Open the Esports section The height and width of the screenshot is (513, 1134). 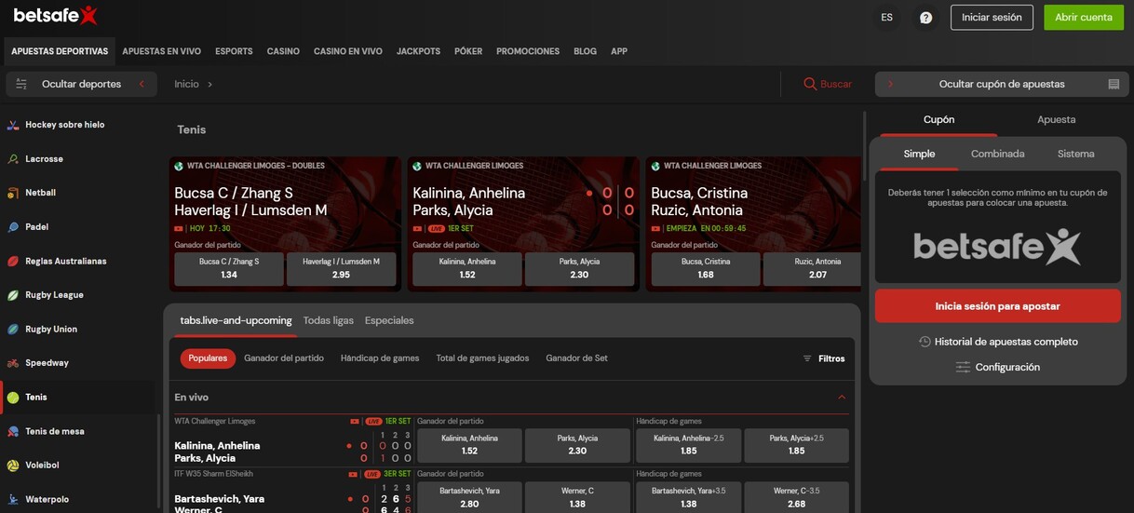234,51
